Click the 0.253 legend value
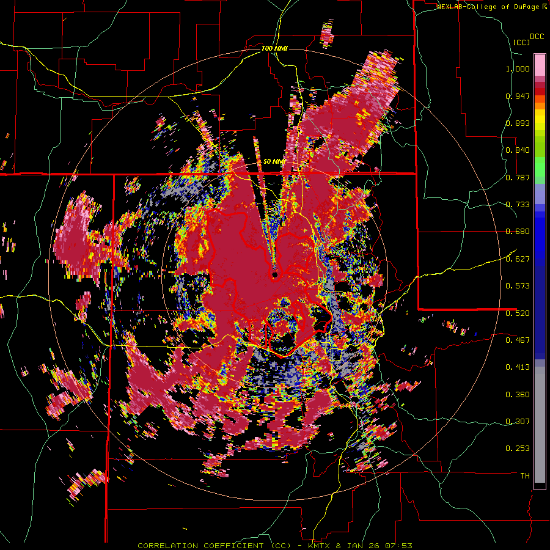 tap(518, 449)
